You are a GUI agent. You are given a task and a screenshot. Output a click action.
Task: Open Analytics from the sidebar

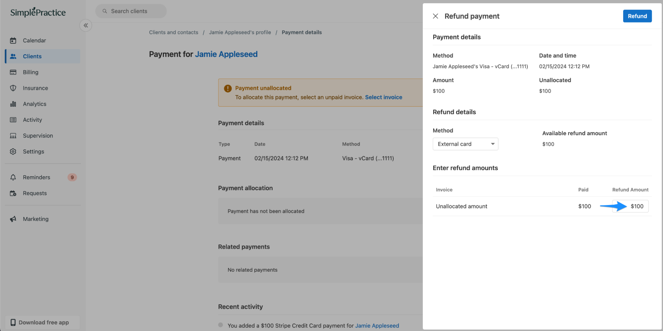tap(42, 104)
